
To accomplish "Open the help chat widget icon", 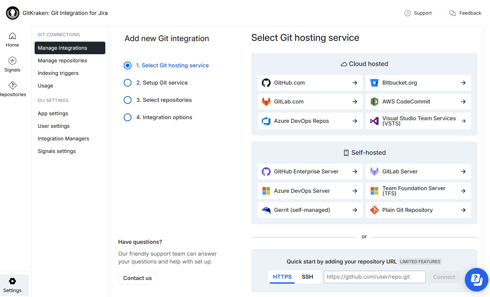I will pos(476,279).
